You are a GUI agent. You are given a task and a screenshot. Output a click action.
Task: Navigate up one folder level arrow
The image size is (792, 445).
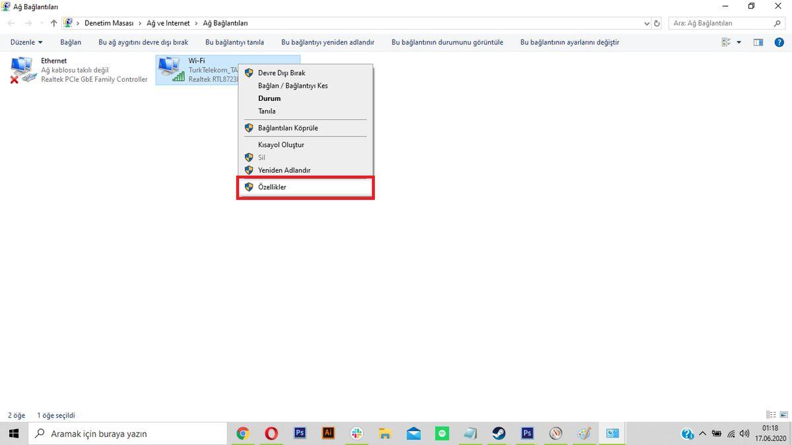(x=53, y=23)
